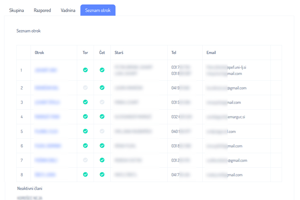Viewport: 300px width, 200px height.
Task: Toggle Tor check in row 4
Action: coord(85,116)
